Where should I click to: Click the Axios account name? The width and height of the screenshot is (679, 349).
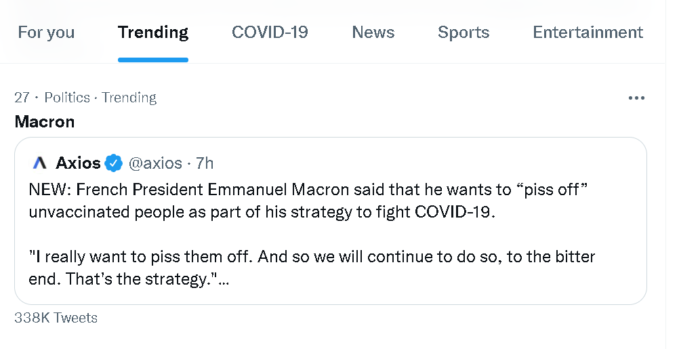point(78,163)
